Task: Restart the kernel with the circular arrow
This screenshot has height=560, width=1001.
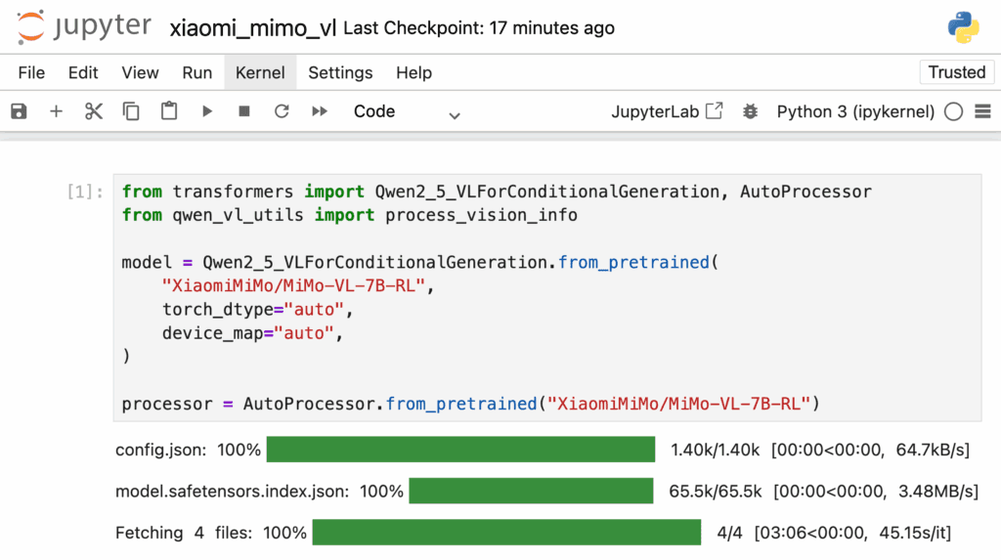Action: click(x=282, y=111)
